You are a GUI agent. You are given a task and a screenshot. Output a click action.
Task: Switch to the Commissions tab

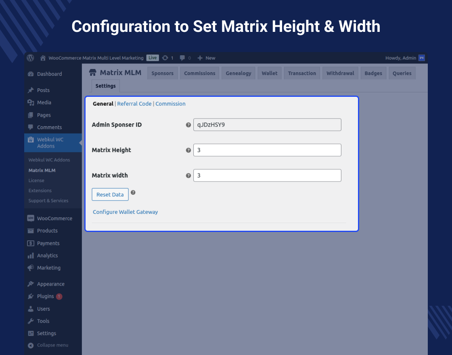pos(199,73)
